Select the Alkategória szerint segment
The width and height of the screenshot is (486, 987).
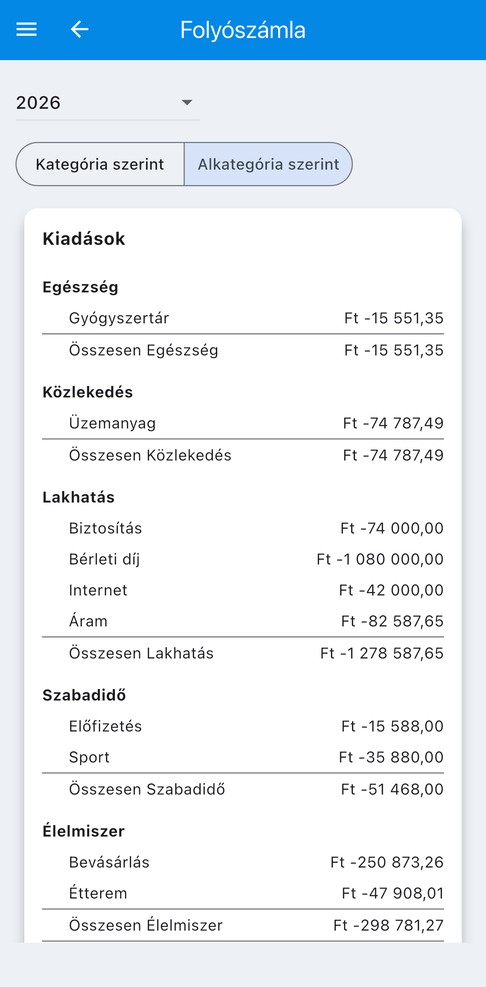268,164
